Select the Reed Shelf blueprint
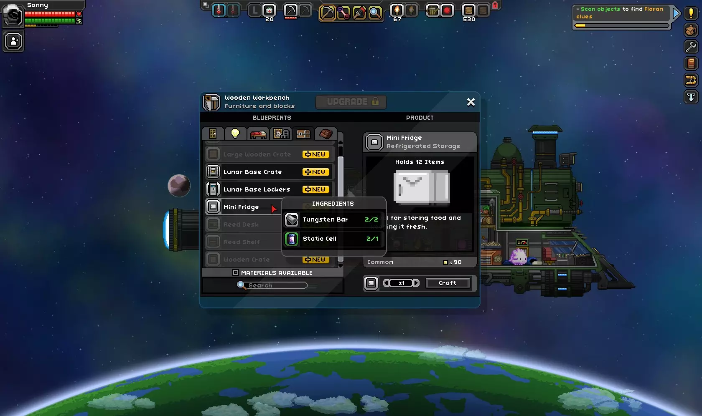702x416 pixels. (x=243, y=242)
